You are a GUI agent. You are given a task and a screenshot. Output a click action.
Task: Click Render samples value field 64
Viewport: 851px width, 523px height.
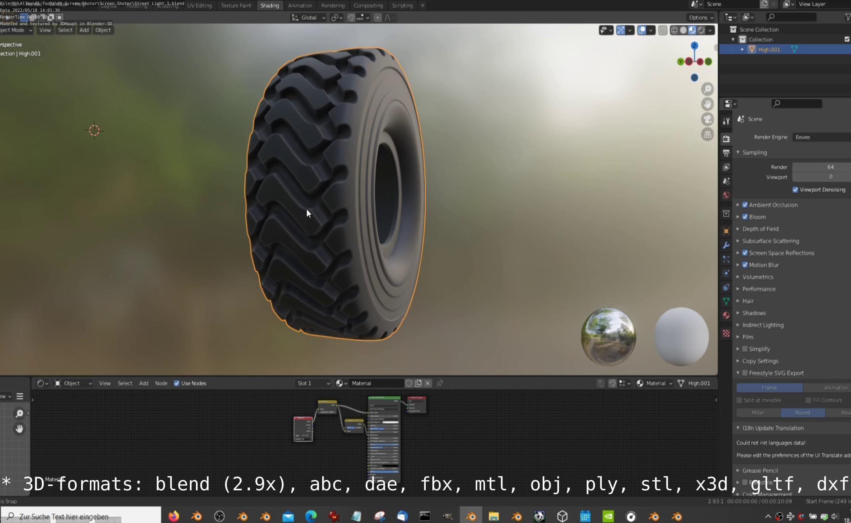(821, 167)
